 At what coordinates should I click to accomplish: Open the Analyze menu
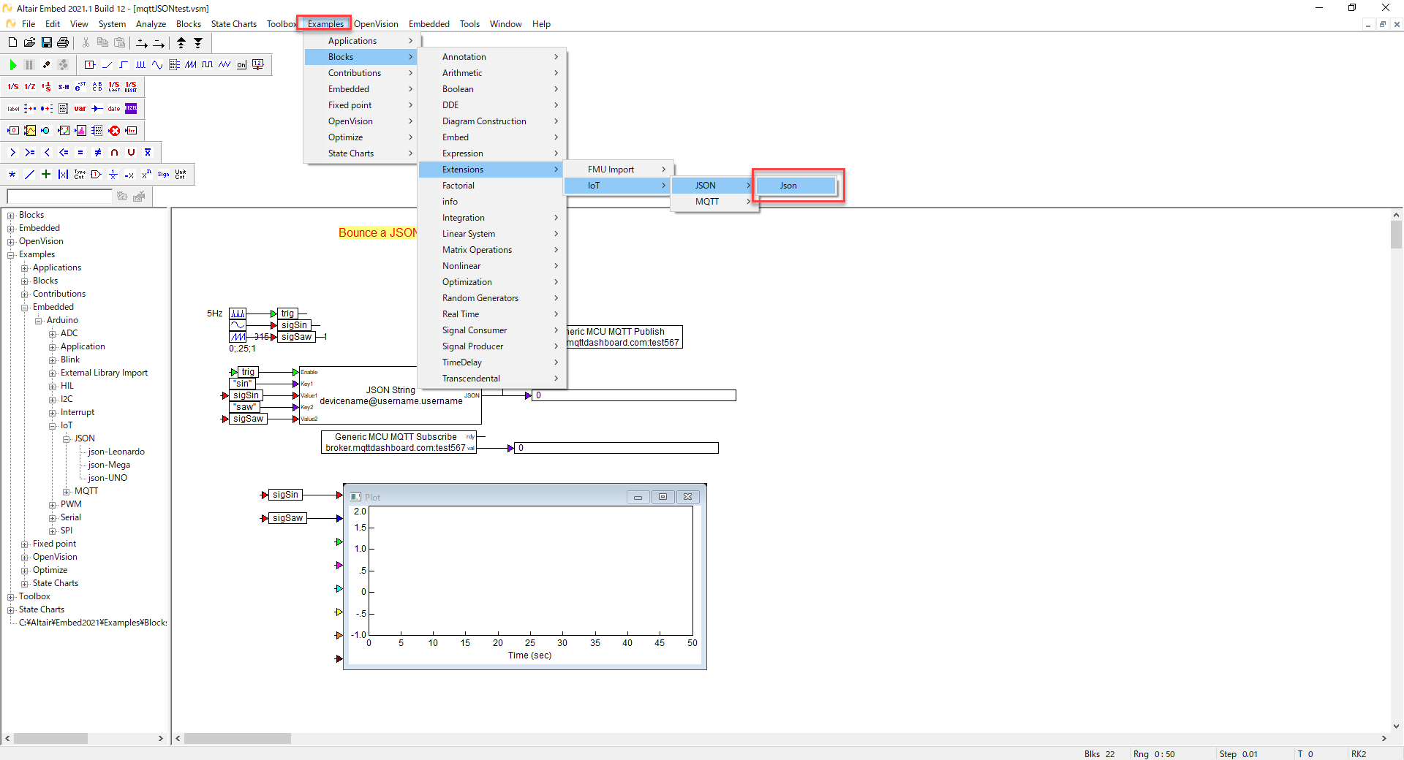(x=151, y=23)
